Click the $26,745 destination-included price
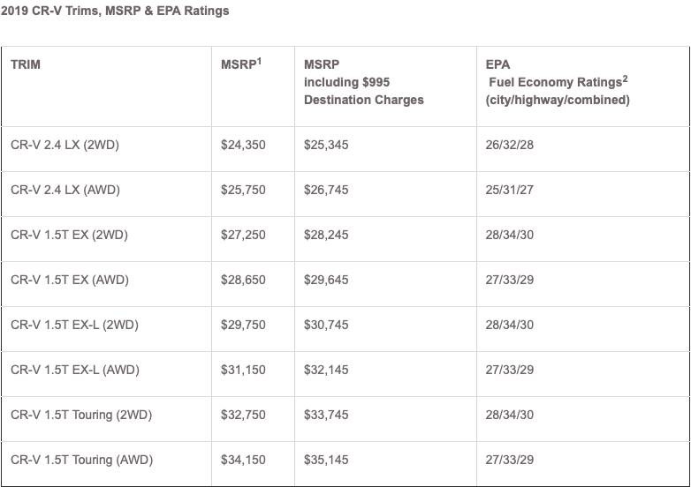 coord(326,190)
